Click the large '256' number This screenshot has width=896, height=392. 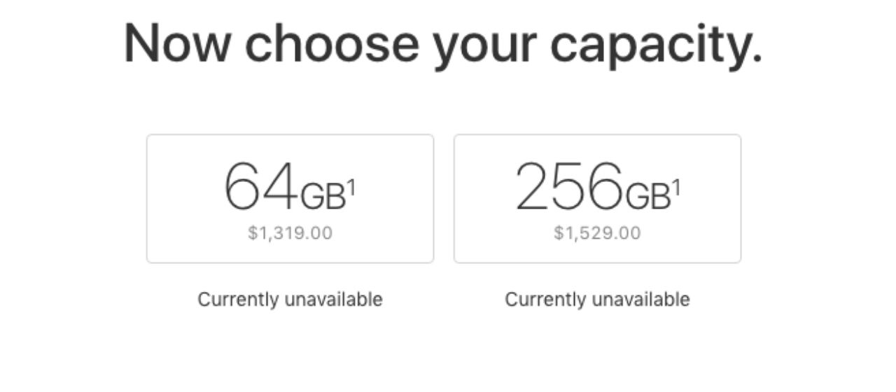pyautogui.click(x=568, y=188)
